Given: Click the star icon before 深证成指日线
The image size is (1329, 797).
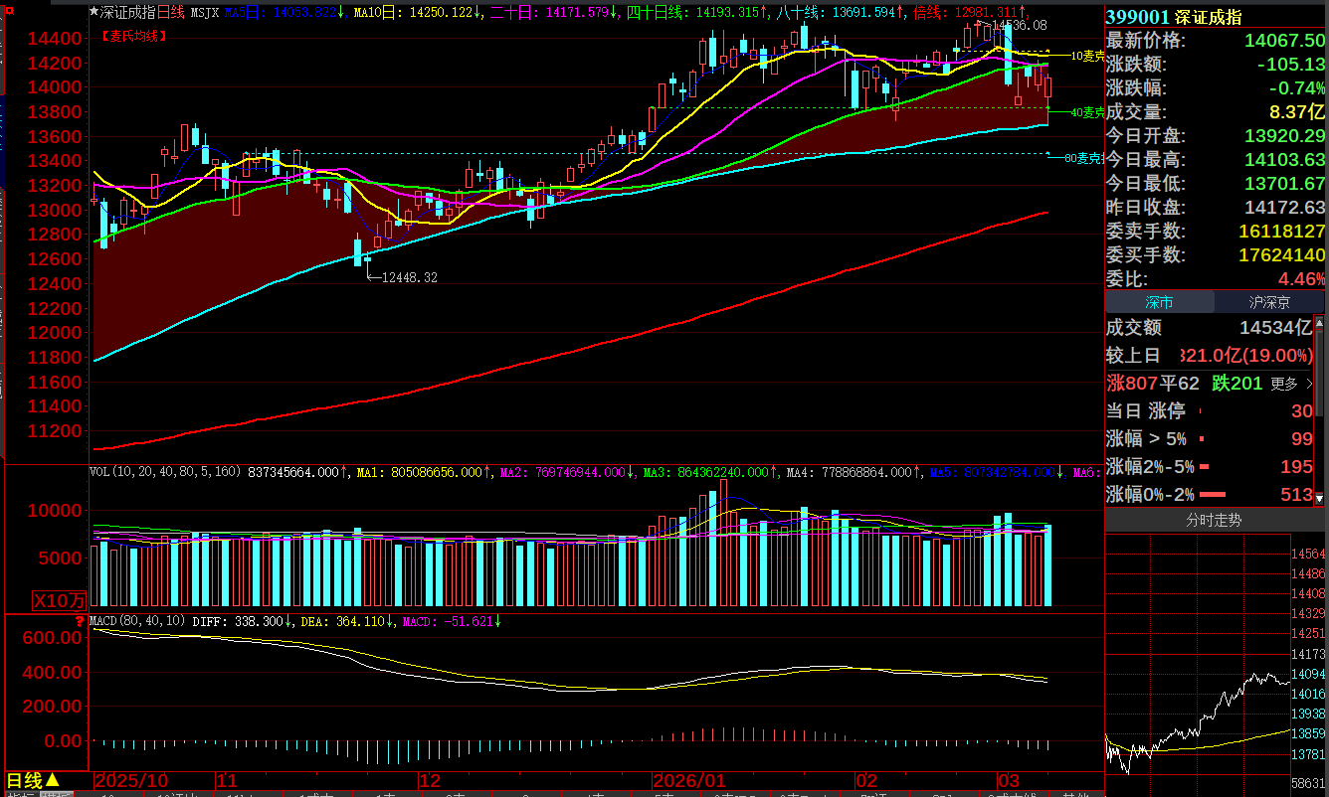Looking at the screenshot, I should (x=95, y=12).
